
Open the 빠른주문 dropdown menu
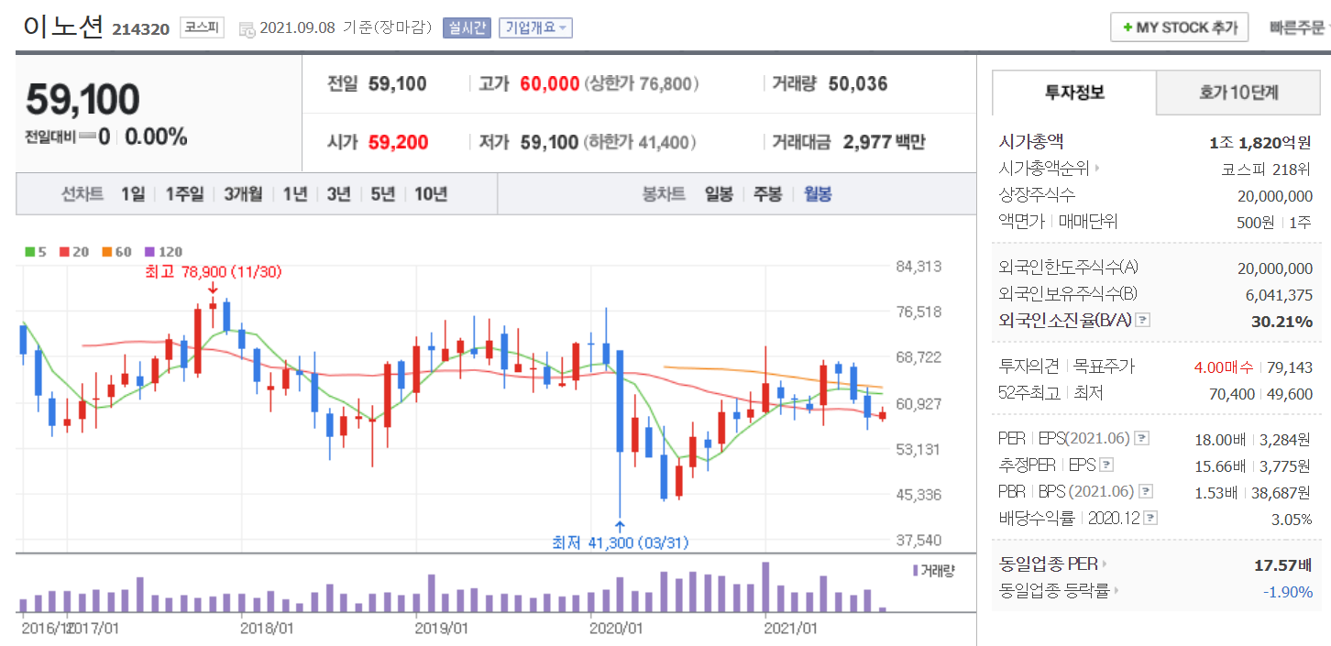(1300, 27)
